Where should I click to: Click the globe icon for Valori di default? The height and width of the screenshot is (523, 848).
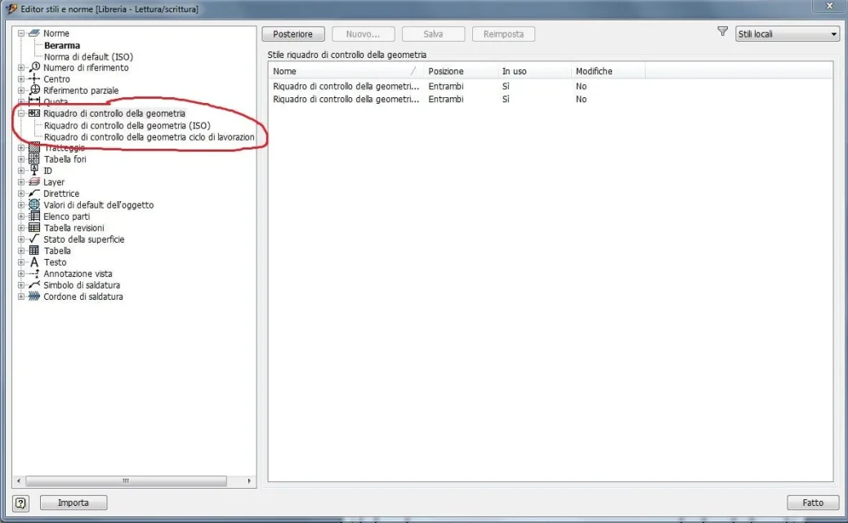click(x=34, y=204)
